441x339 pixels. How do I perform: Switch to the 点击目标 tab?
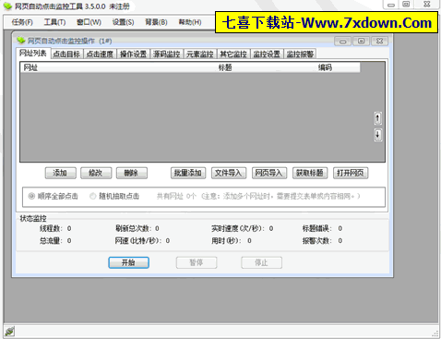66,54
